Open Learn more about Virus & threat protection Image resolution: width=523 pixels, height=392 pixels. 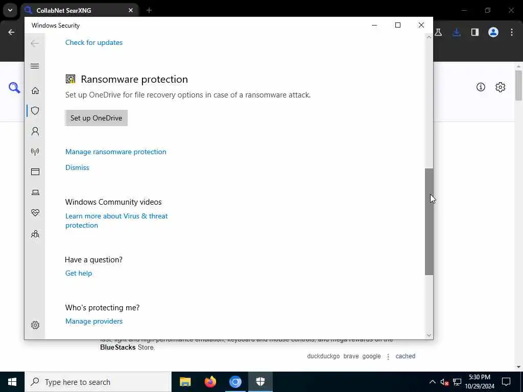pyautogui.click(x=116, y=220)
